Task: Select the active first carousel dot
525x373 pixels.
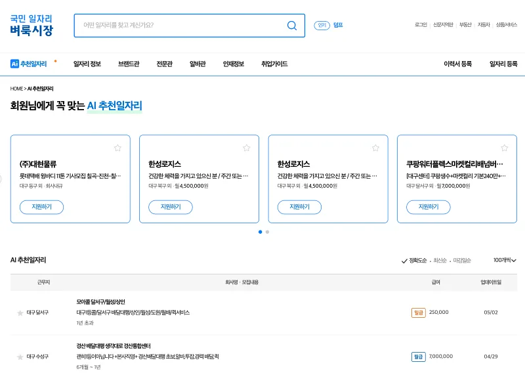Action: (260, 232)
